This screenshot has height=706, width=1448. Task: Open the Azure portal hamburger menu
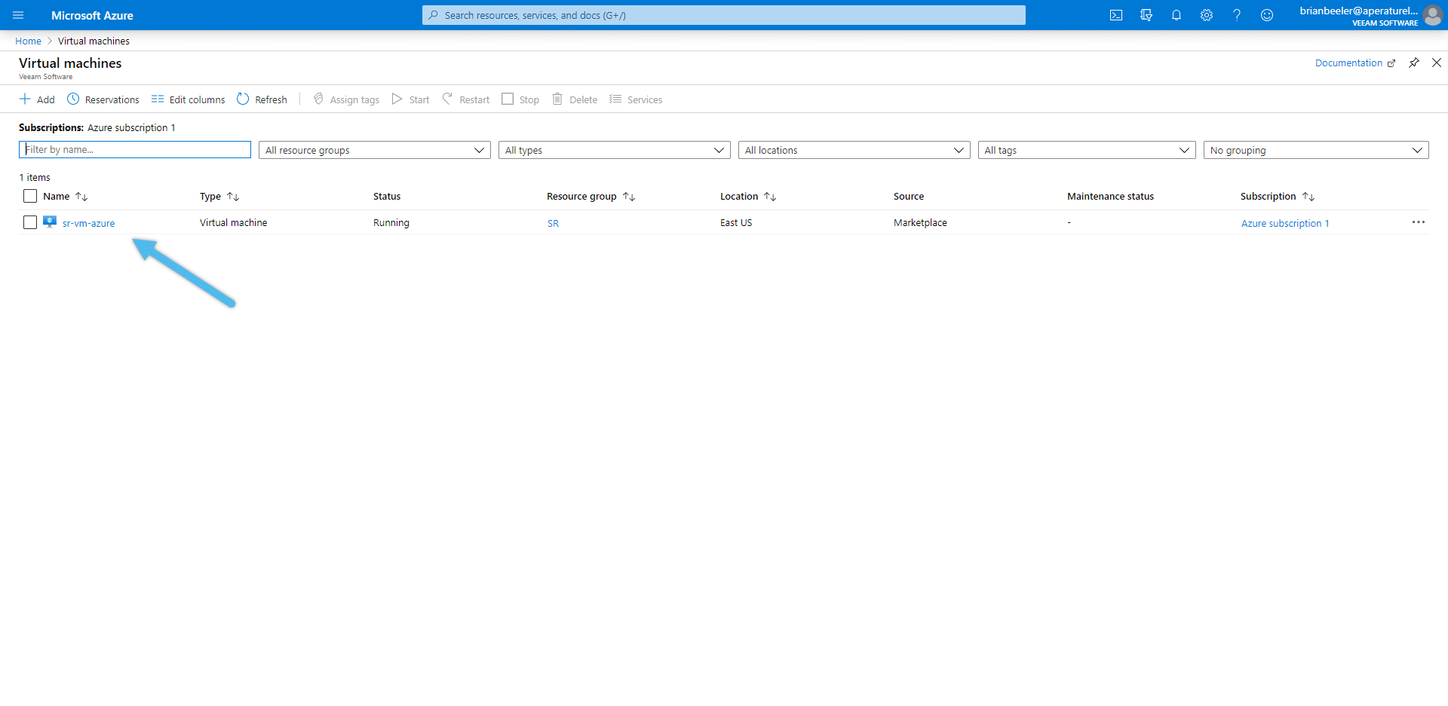point(18,15)
